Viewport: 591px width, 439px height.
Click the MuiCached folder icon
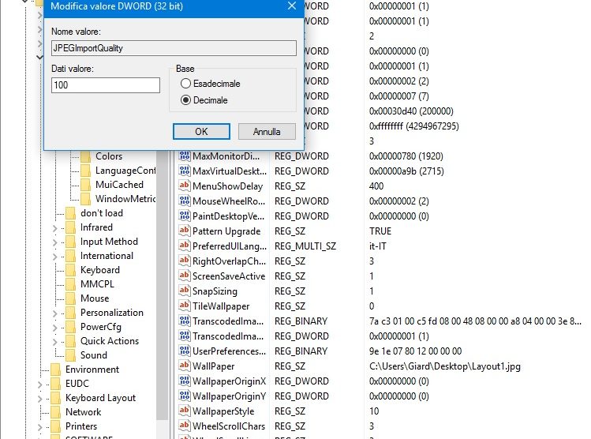85,185
